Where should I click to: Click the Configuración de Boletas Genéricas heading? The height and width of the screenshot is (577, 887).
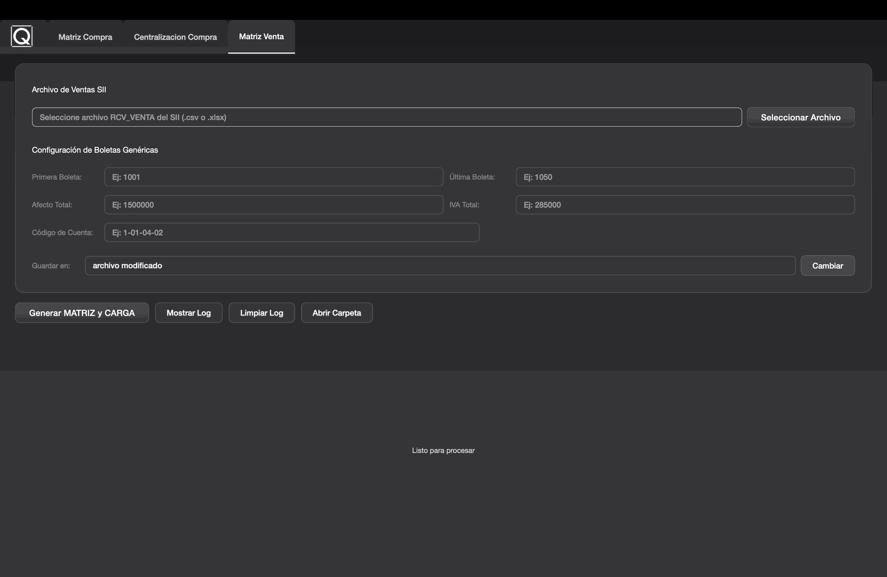pyautogui.click(x=95, y=150)
